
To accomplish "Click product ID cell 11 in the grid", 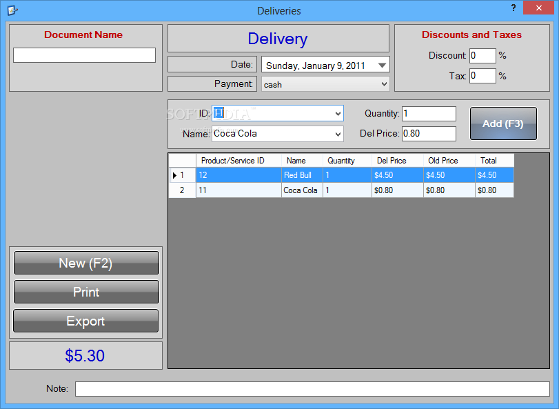I will pyautogui.click(x=238, y=190).
